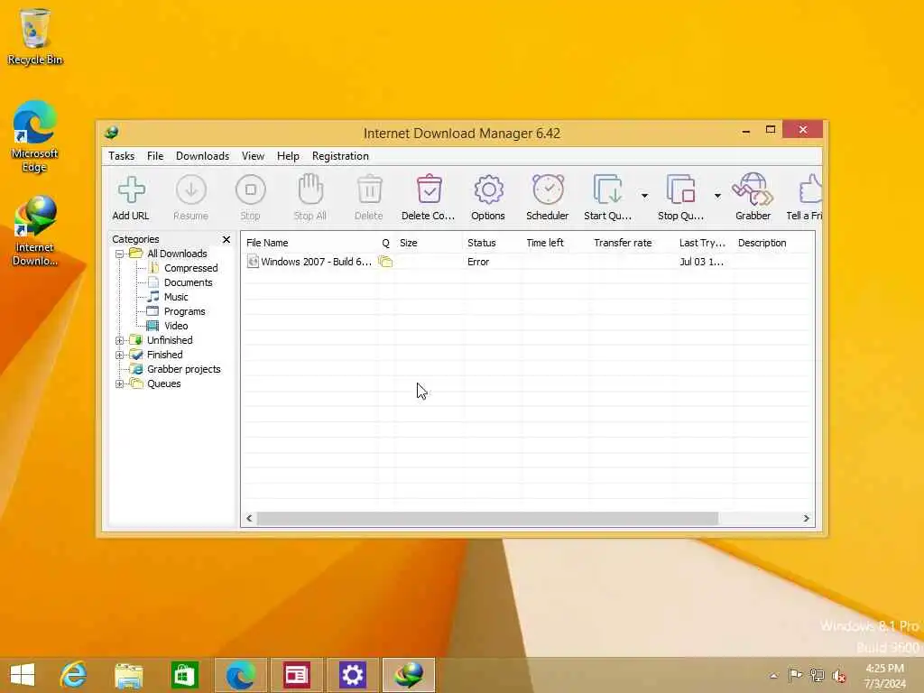Select the Documents category
The image size is (924, 693).
[188, 282]
